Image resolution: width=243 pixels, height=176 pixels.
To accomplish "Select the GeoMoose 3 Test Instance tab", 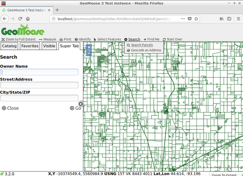I will [27, 10].
